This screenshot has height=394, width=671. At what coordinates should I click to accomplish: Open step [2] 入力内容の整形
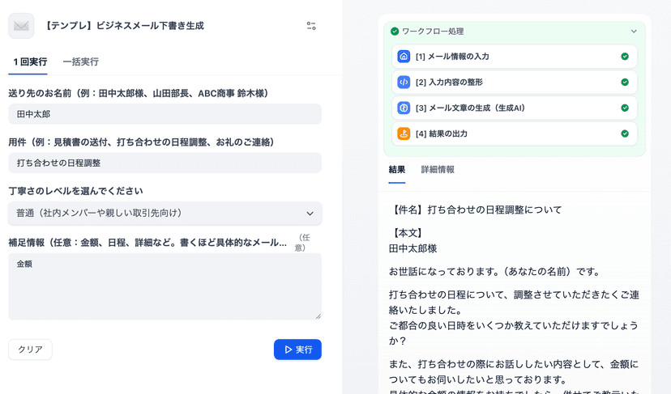(x=515, y=82)
